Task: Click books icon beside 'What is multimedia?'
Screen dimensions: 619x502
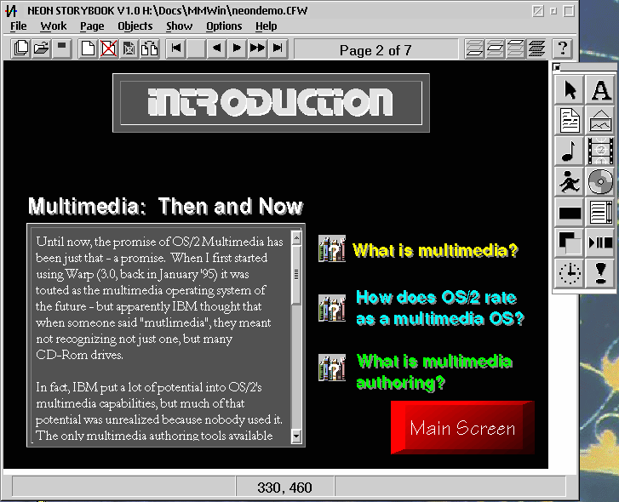Action: point(332,248)
